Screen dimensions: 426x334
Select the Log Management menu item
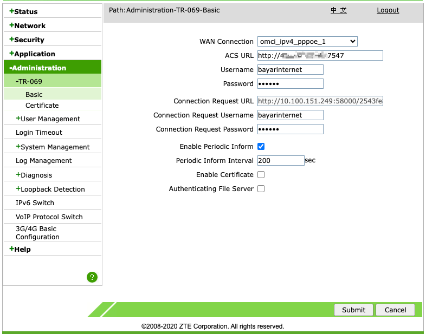[x=43, y=161]
